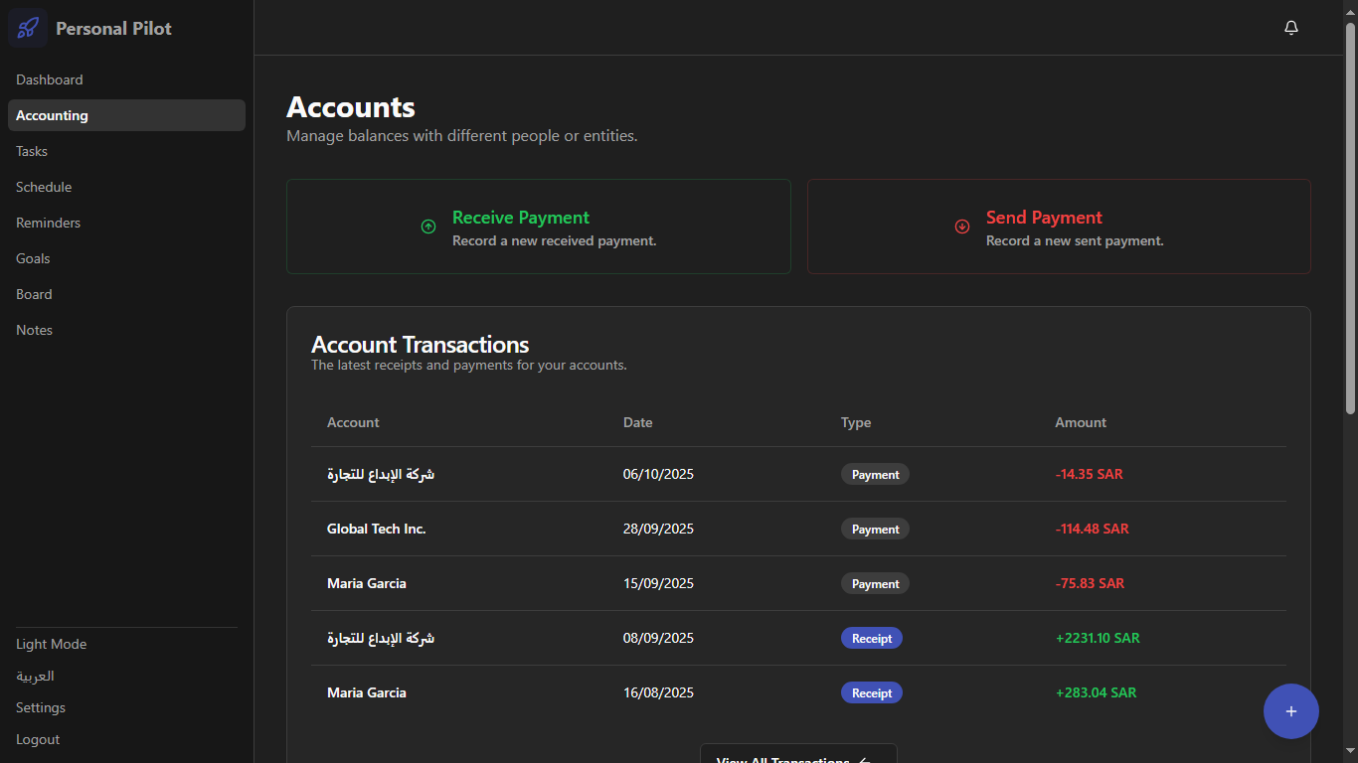This screenshot has width=1358, height=763.
Task: Click the Personal Pilot rocket logo icon
Action: (28, 28)
